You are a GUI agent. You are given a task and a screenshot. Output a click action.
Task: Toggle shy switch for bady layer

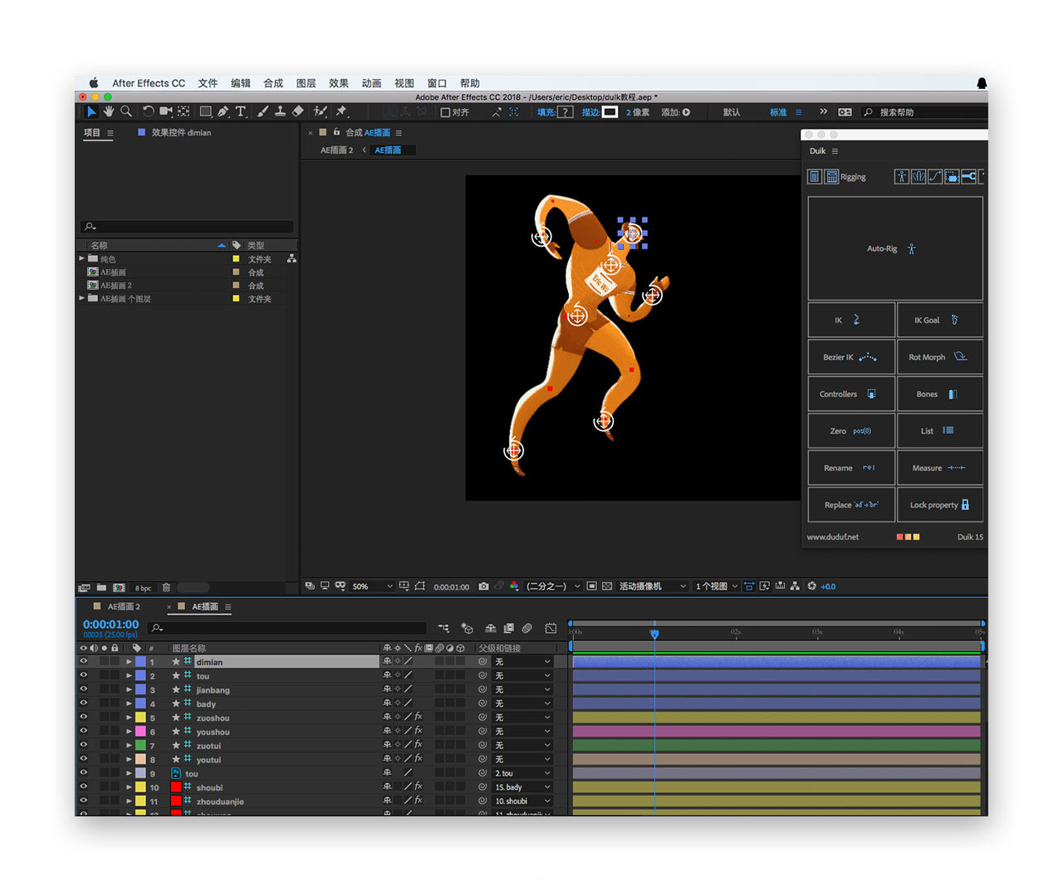[387, 703]
